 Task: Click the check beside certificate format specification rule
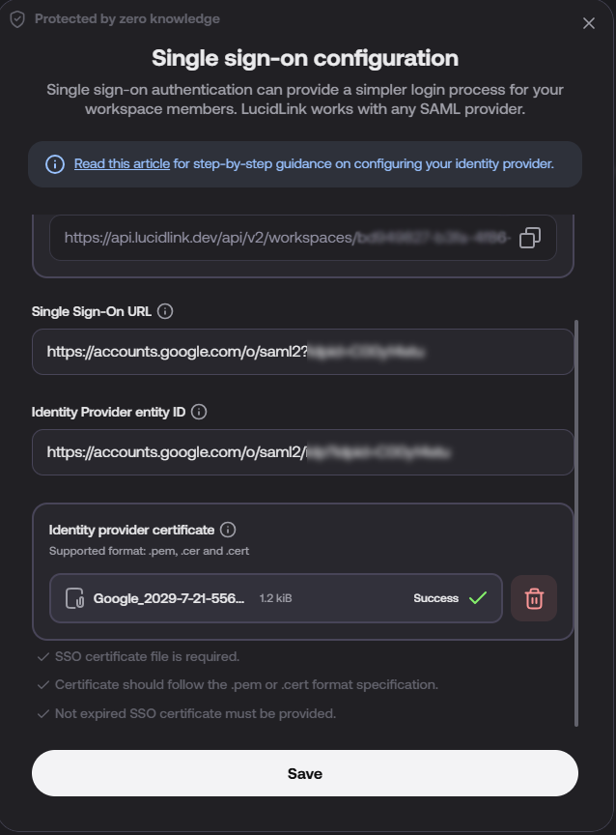[43, 685]
